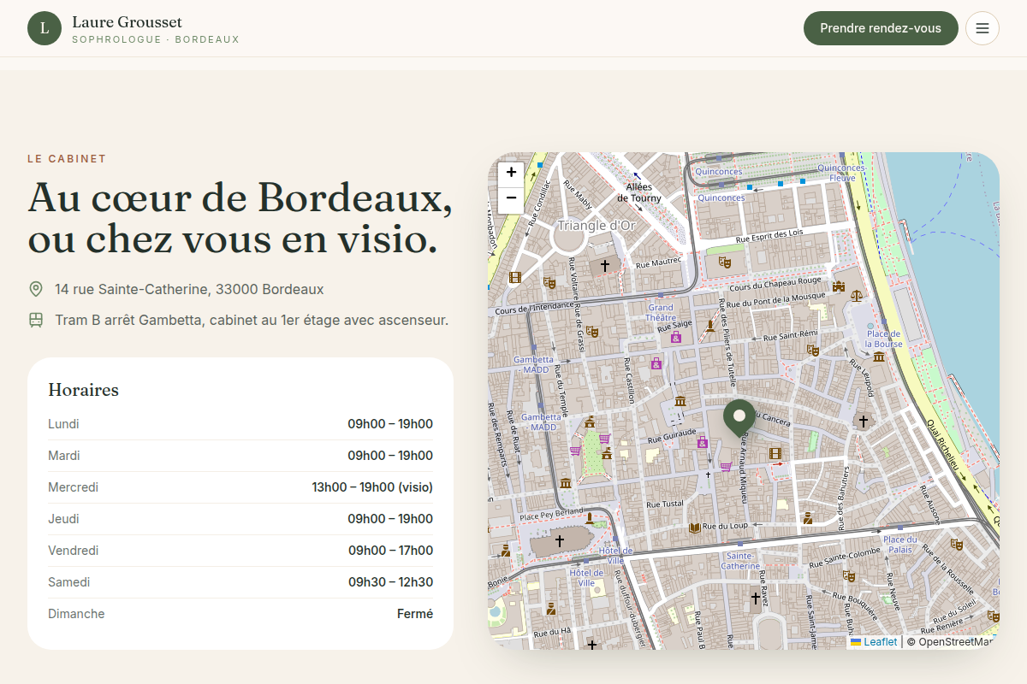
Task: Select the address 14 rue Sainte-Catherine text
Action: 189,289
